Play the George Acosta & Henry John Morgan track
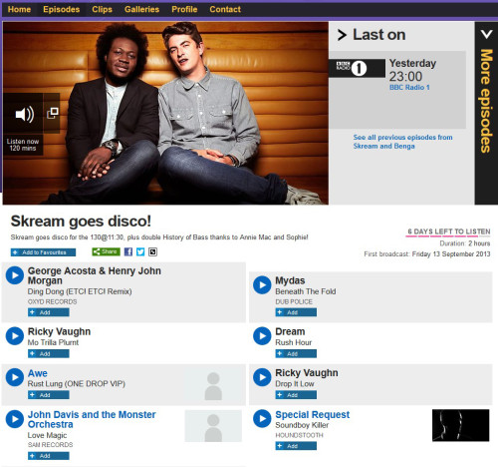498x467 pixels. [15, 275]
